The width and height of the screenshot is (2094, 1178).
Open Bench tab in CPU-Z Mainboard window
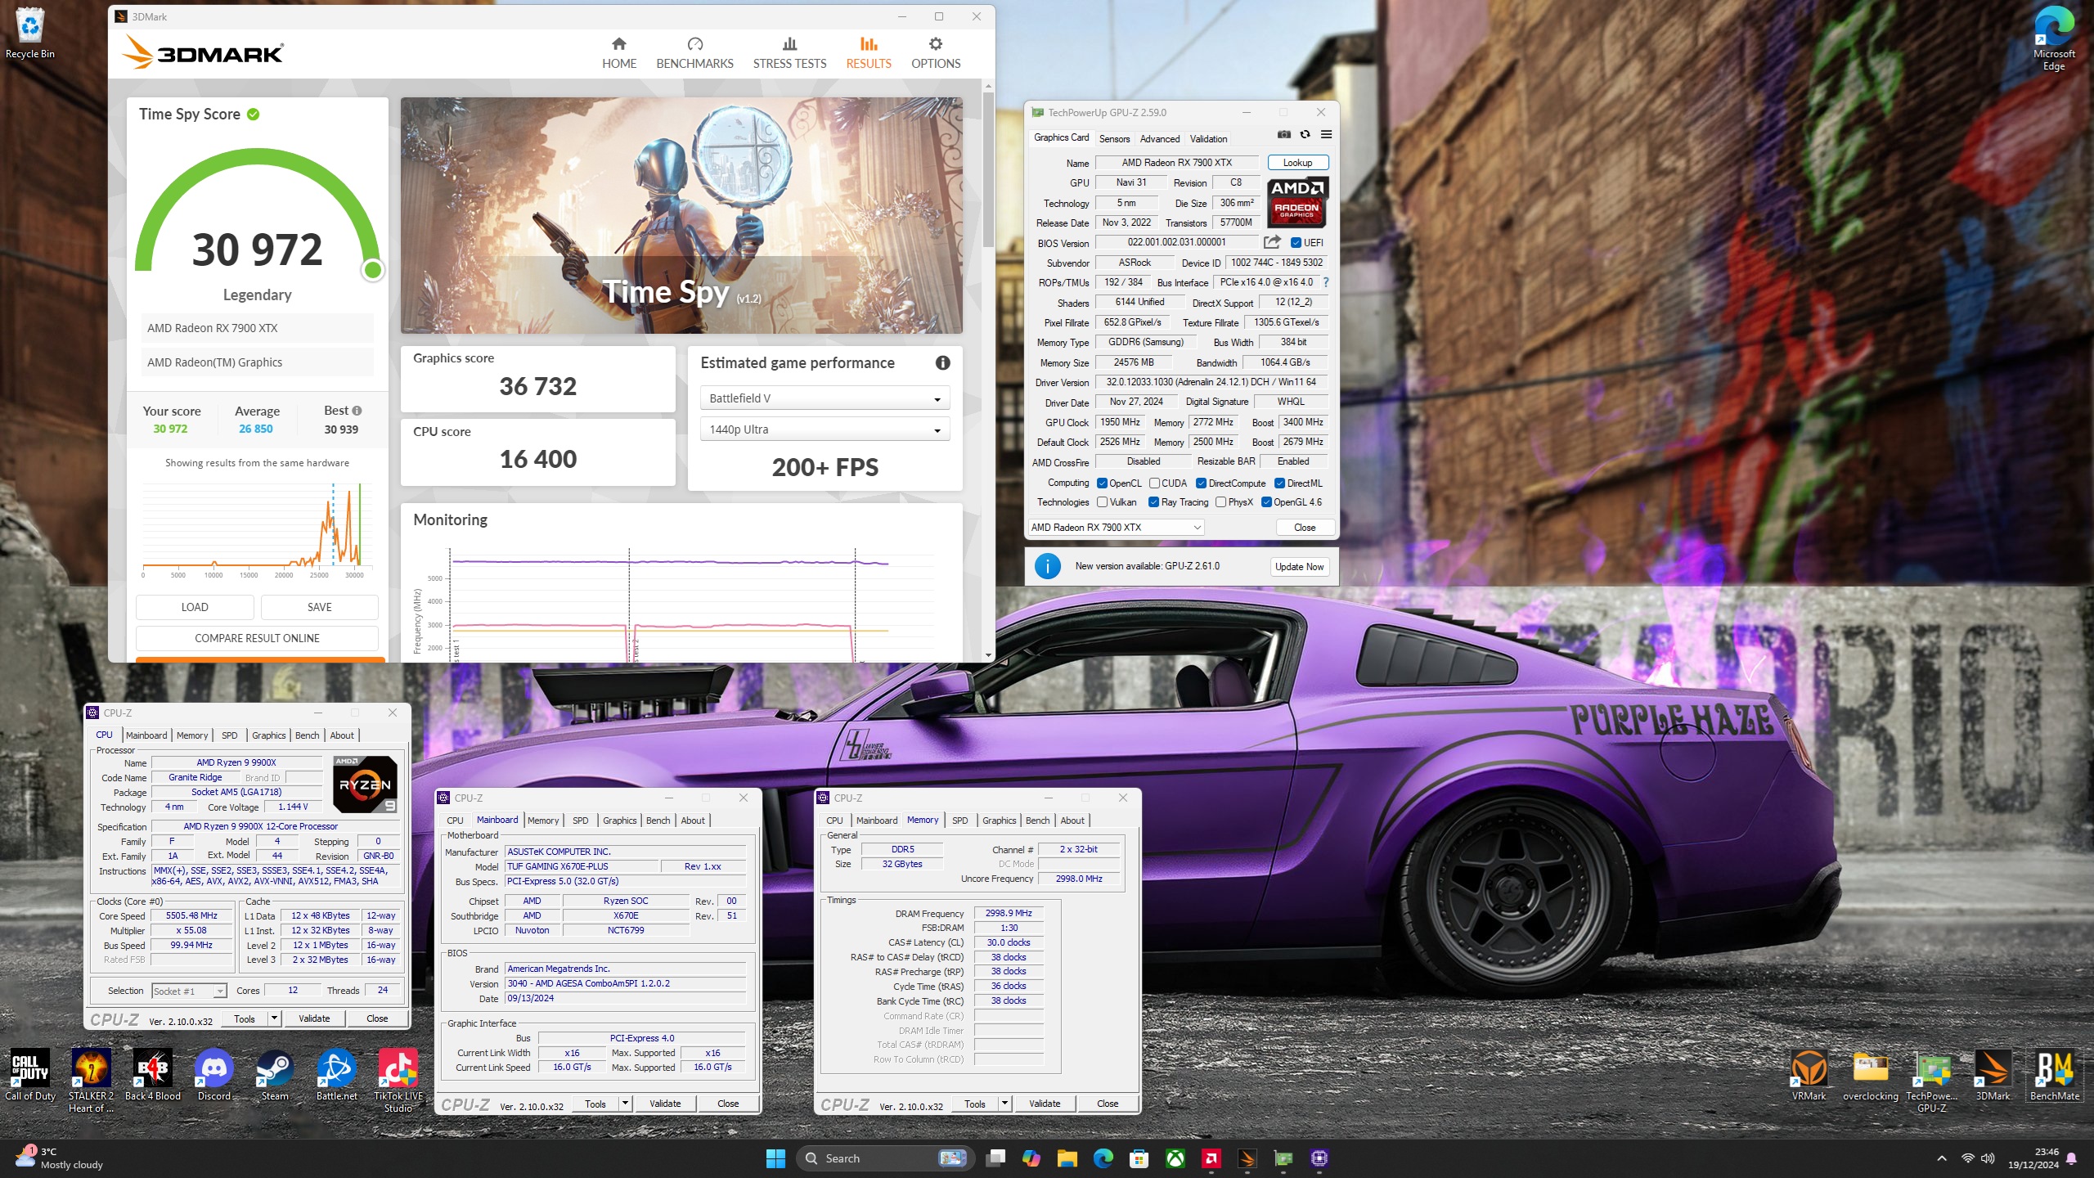pyautogui.click(x=658, y=821)
